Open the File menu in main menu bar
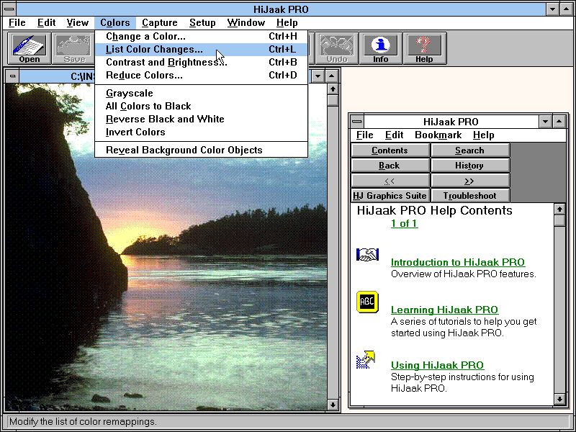The image size is (576, 432). coord(17,23)
